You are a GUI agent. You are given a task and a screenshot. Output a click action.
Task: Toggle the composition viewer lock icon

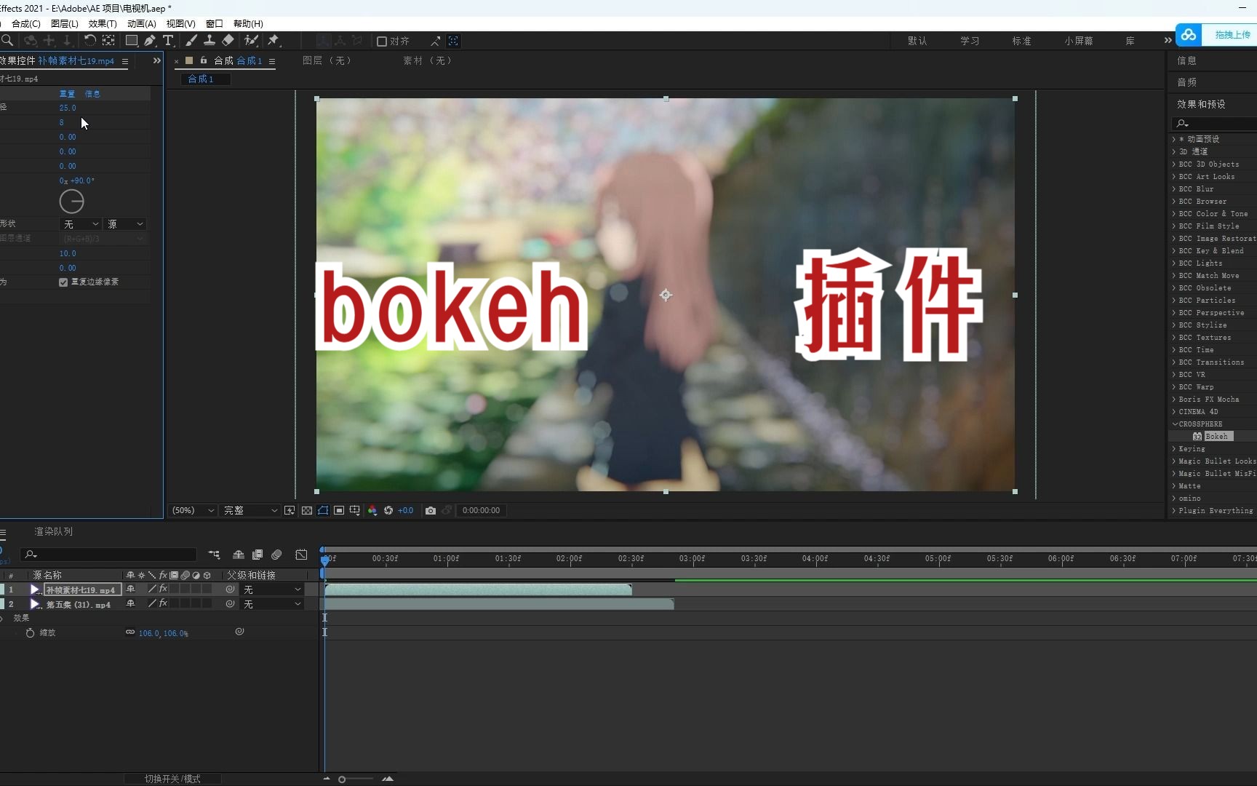coord(204,60)
